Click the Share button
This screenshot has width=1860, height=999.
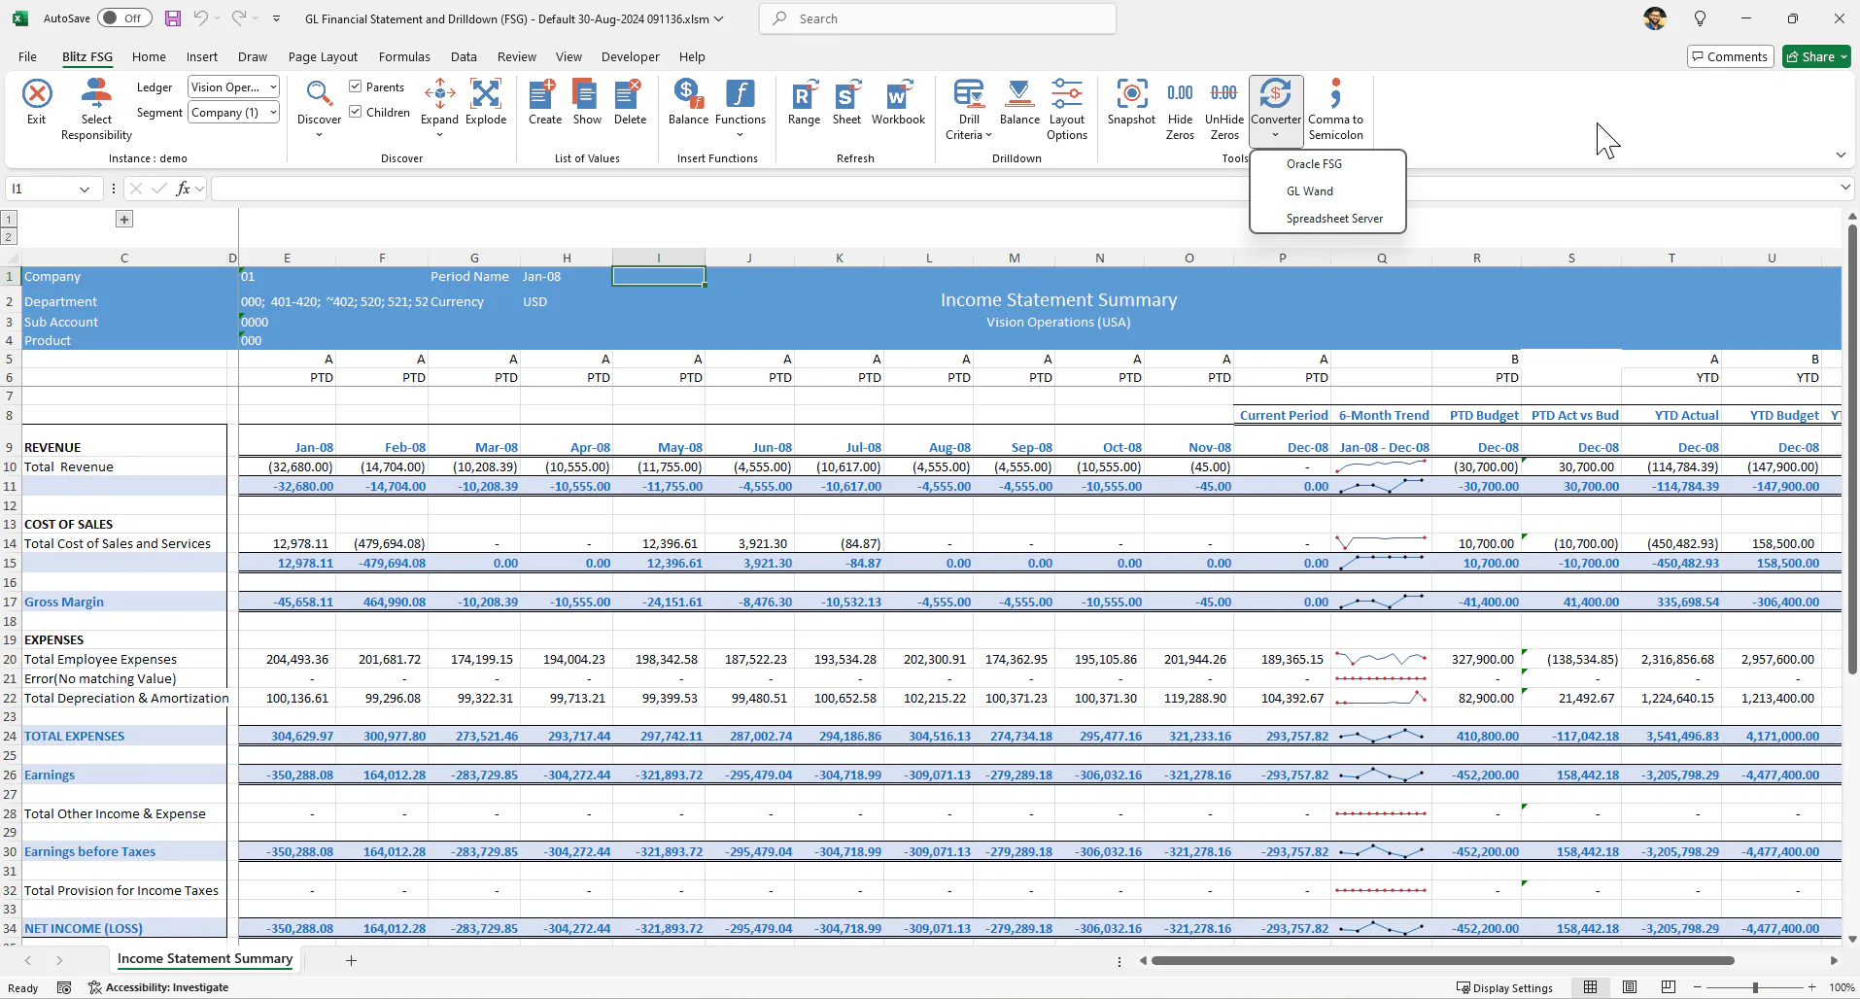coord(1815,56)
